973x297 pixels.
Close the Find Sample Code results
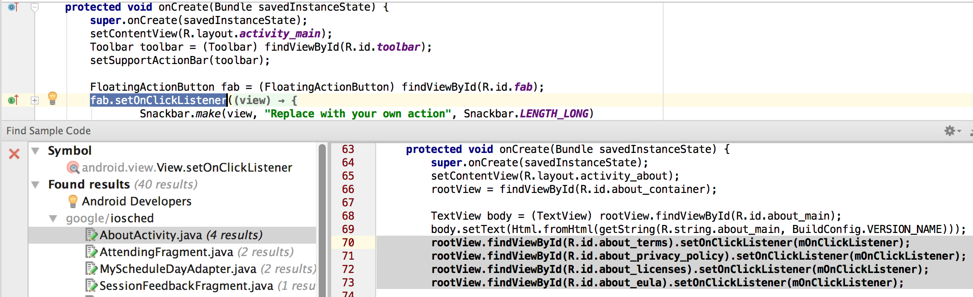coord(14,154)
